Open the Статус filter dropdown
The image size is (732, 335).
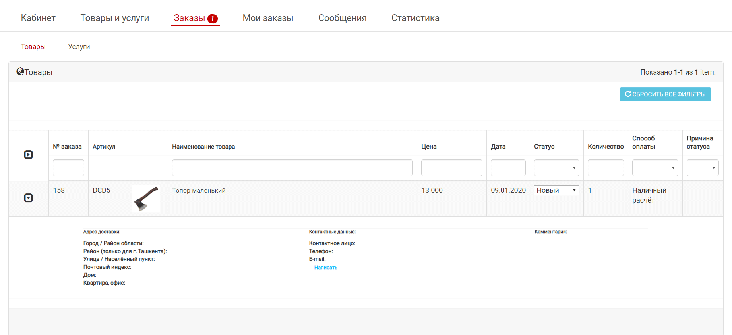(556, 168)
